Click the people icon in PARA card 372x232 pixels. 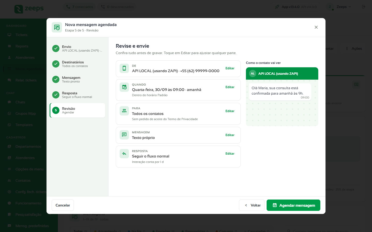coord(124,111)
